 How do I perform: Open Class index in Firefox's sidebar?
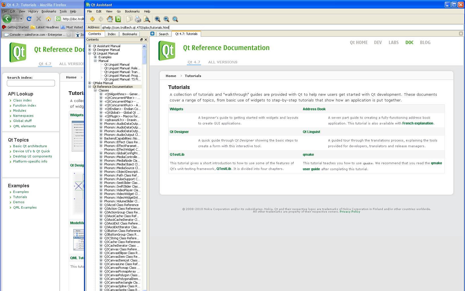pos(22,100)
